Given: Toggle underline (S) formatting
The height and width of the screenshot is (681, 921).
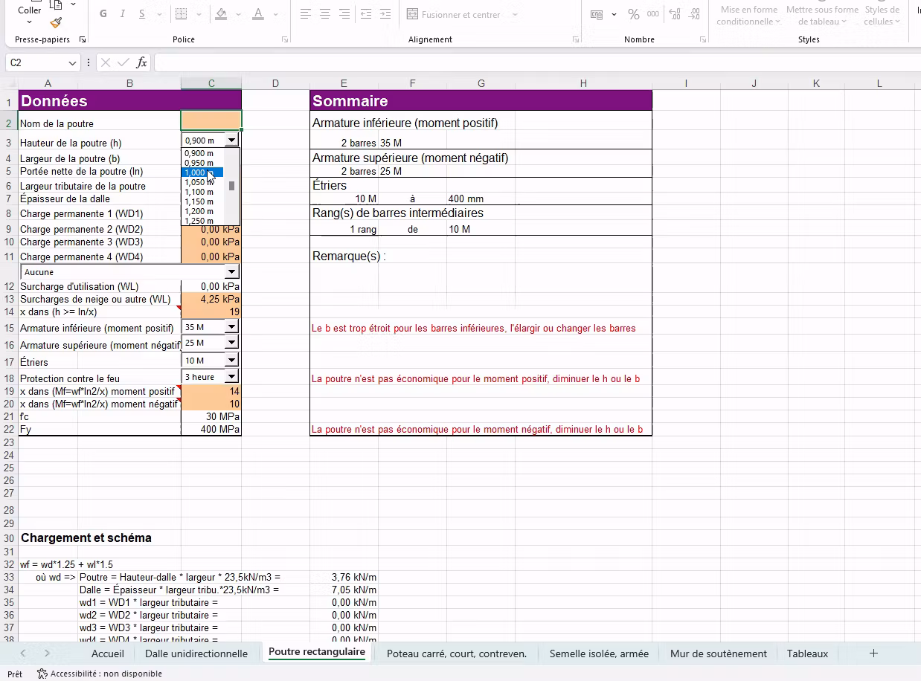Looking at the screenshot, I should (x=141, y=14).
